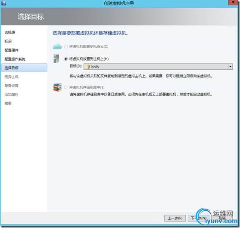Click the library storage description text
This screenshot has height=228, width=240.
point(141,94)
